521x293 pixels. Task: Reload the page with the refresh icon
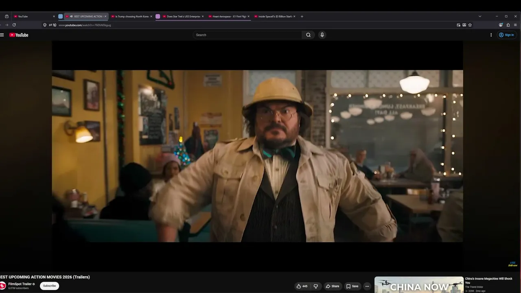(x=14, y=25)
